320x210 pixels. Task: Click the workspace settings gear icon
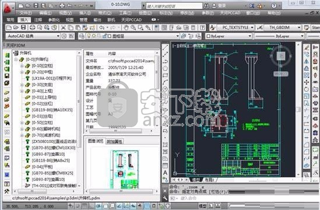click(64, 36)
